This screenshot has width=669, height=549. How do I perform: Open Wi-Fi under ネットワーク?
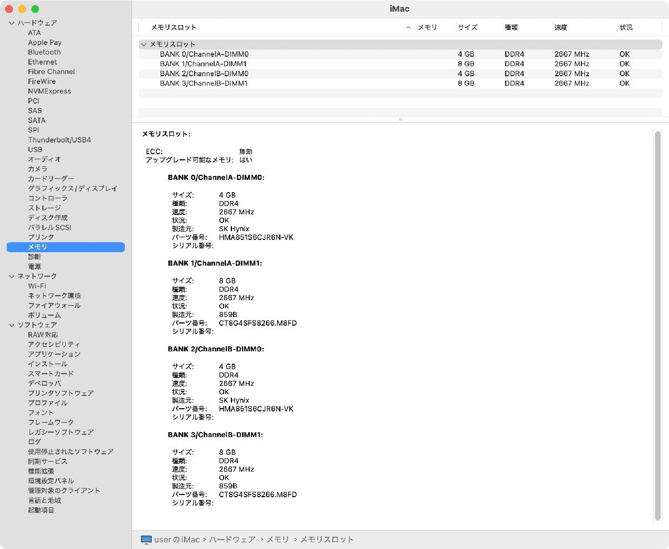[37, 286]
